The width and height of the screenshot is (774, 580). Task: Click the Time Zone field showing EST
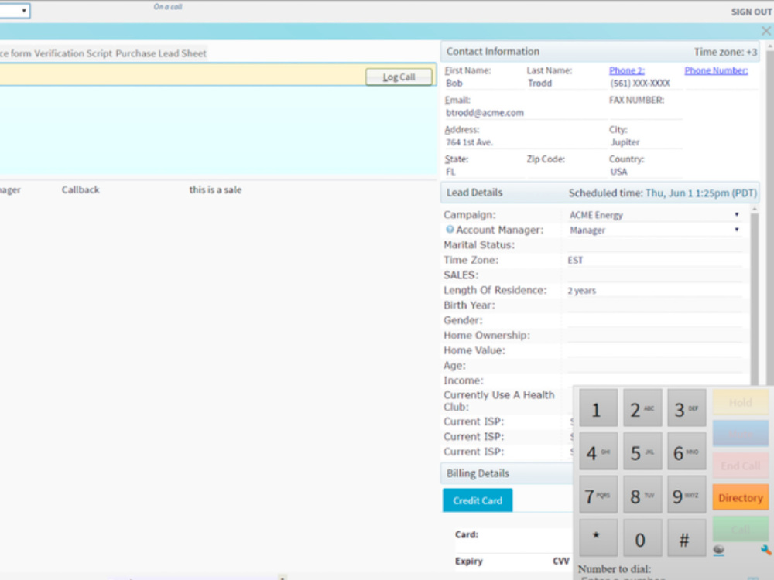[655, 260]
